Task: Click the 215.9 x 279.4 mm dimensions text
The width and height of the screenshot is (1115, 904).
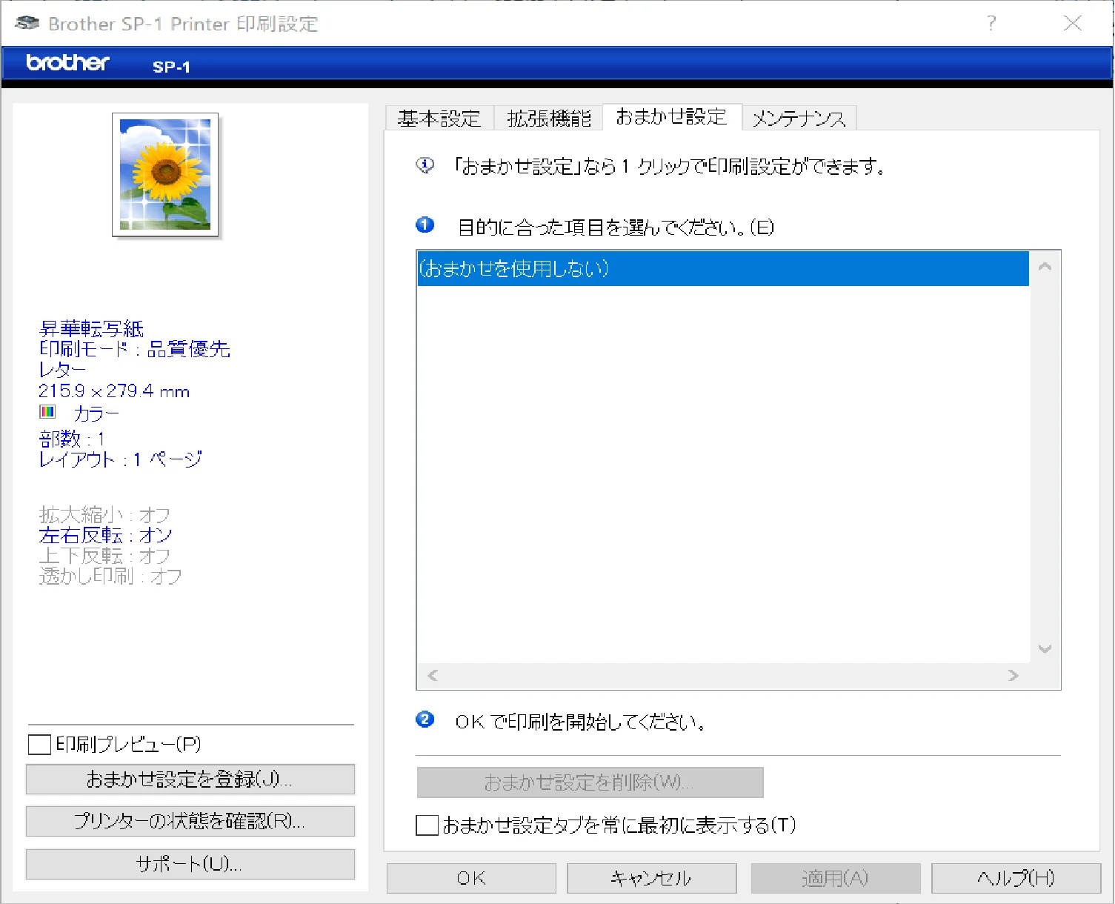Action: (x=114, y=390)
